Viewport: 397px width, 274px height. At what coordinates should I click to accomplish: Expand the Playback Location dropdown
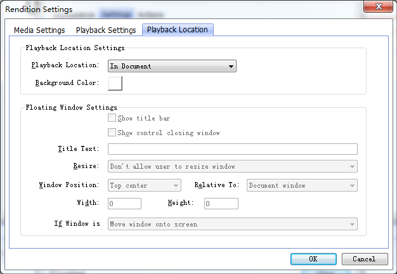(x=172, y=66)
